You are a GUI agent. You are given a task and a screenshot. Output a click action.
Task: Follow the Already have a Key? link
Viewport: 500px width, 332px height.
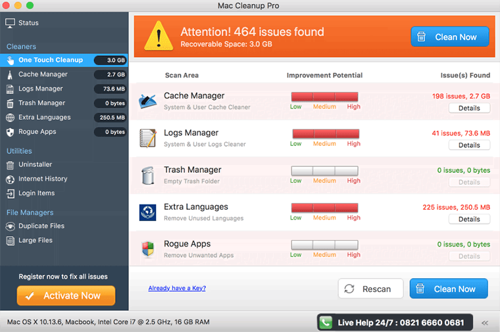pos(177,288)
